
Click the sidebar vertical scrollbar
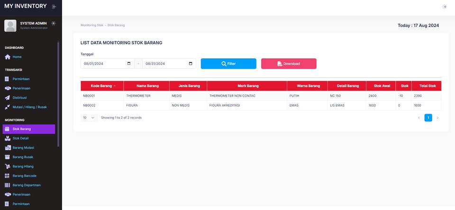(58, 94)
